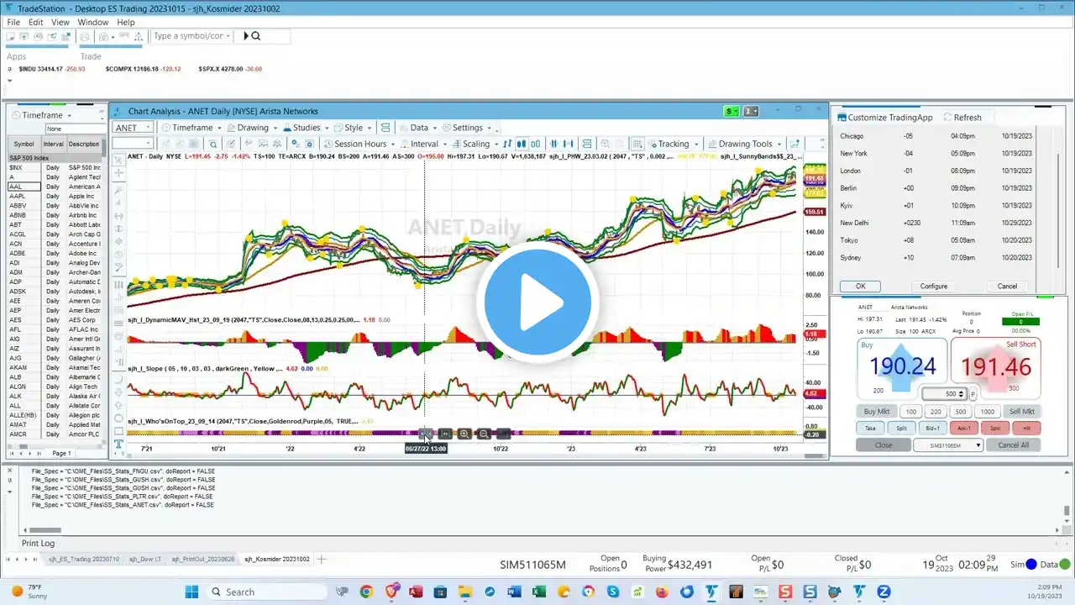Open the Window menu
Viewport: 1075px width, 605px height.
point(93,22)
